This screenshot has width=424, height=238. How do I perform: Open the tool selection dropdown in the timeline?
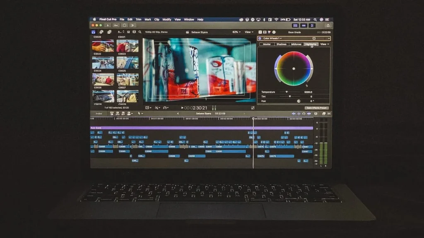pos(140,114)
